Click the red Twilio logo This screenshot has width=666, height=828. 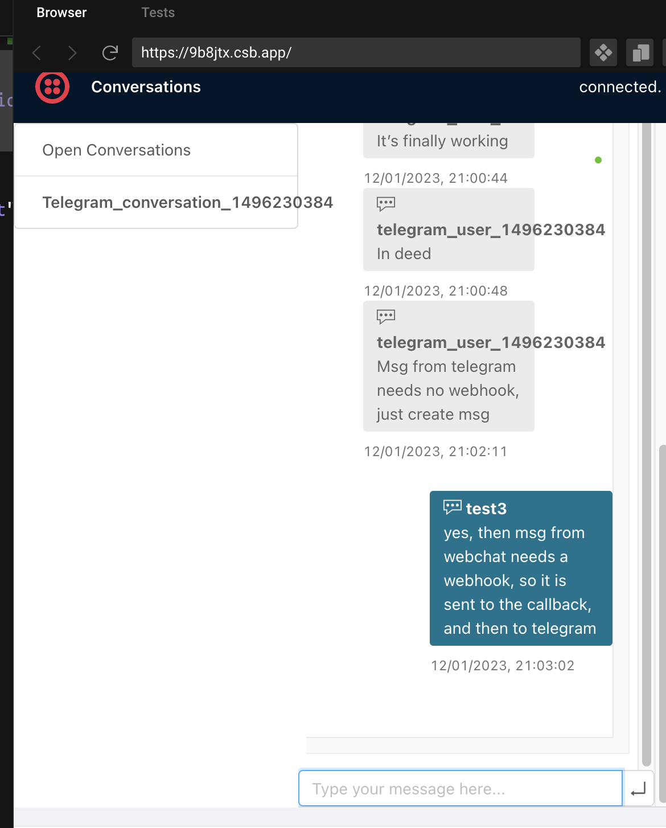point(52,87)
